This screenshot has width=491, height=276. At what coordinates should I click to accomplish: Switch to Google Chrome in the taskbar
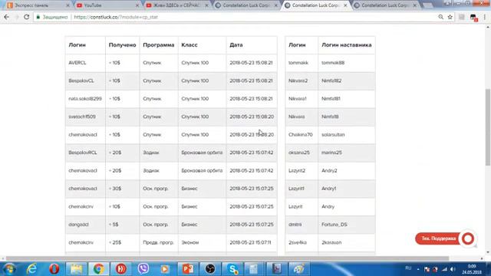98,269
